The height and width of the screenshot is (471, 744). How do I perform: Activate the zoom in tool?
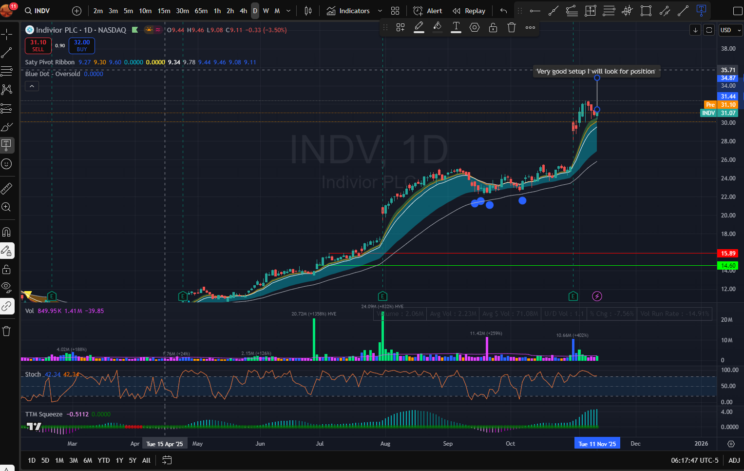pyautogui.click(x=7, y=207)
